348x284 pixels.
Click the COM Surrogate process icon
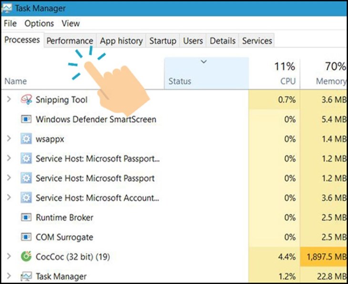(x=26, y=237)
